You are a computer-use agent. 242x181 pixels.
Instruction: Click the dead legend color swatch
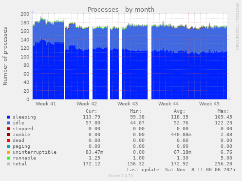[x=8, y=141]
